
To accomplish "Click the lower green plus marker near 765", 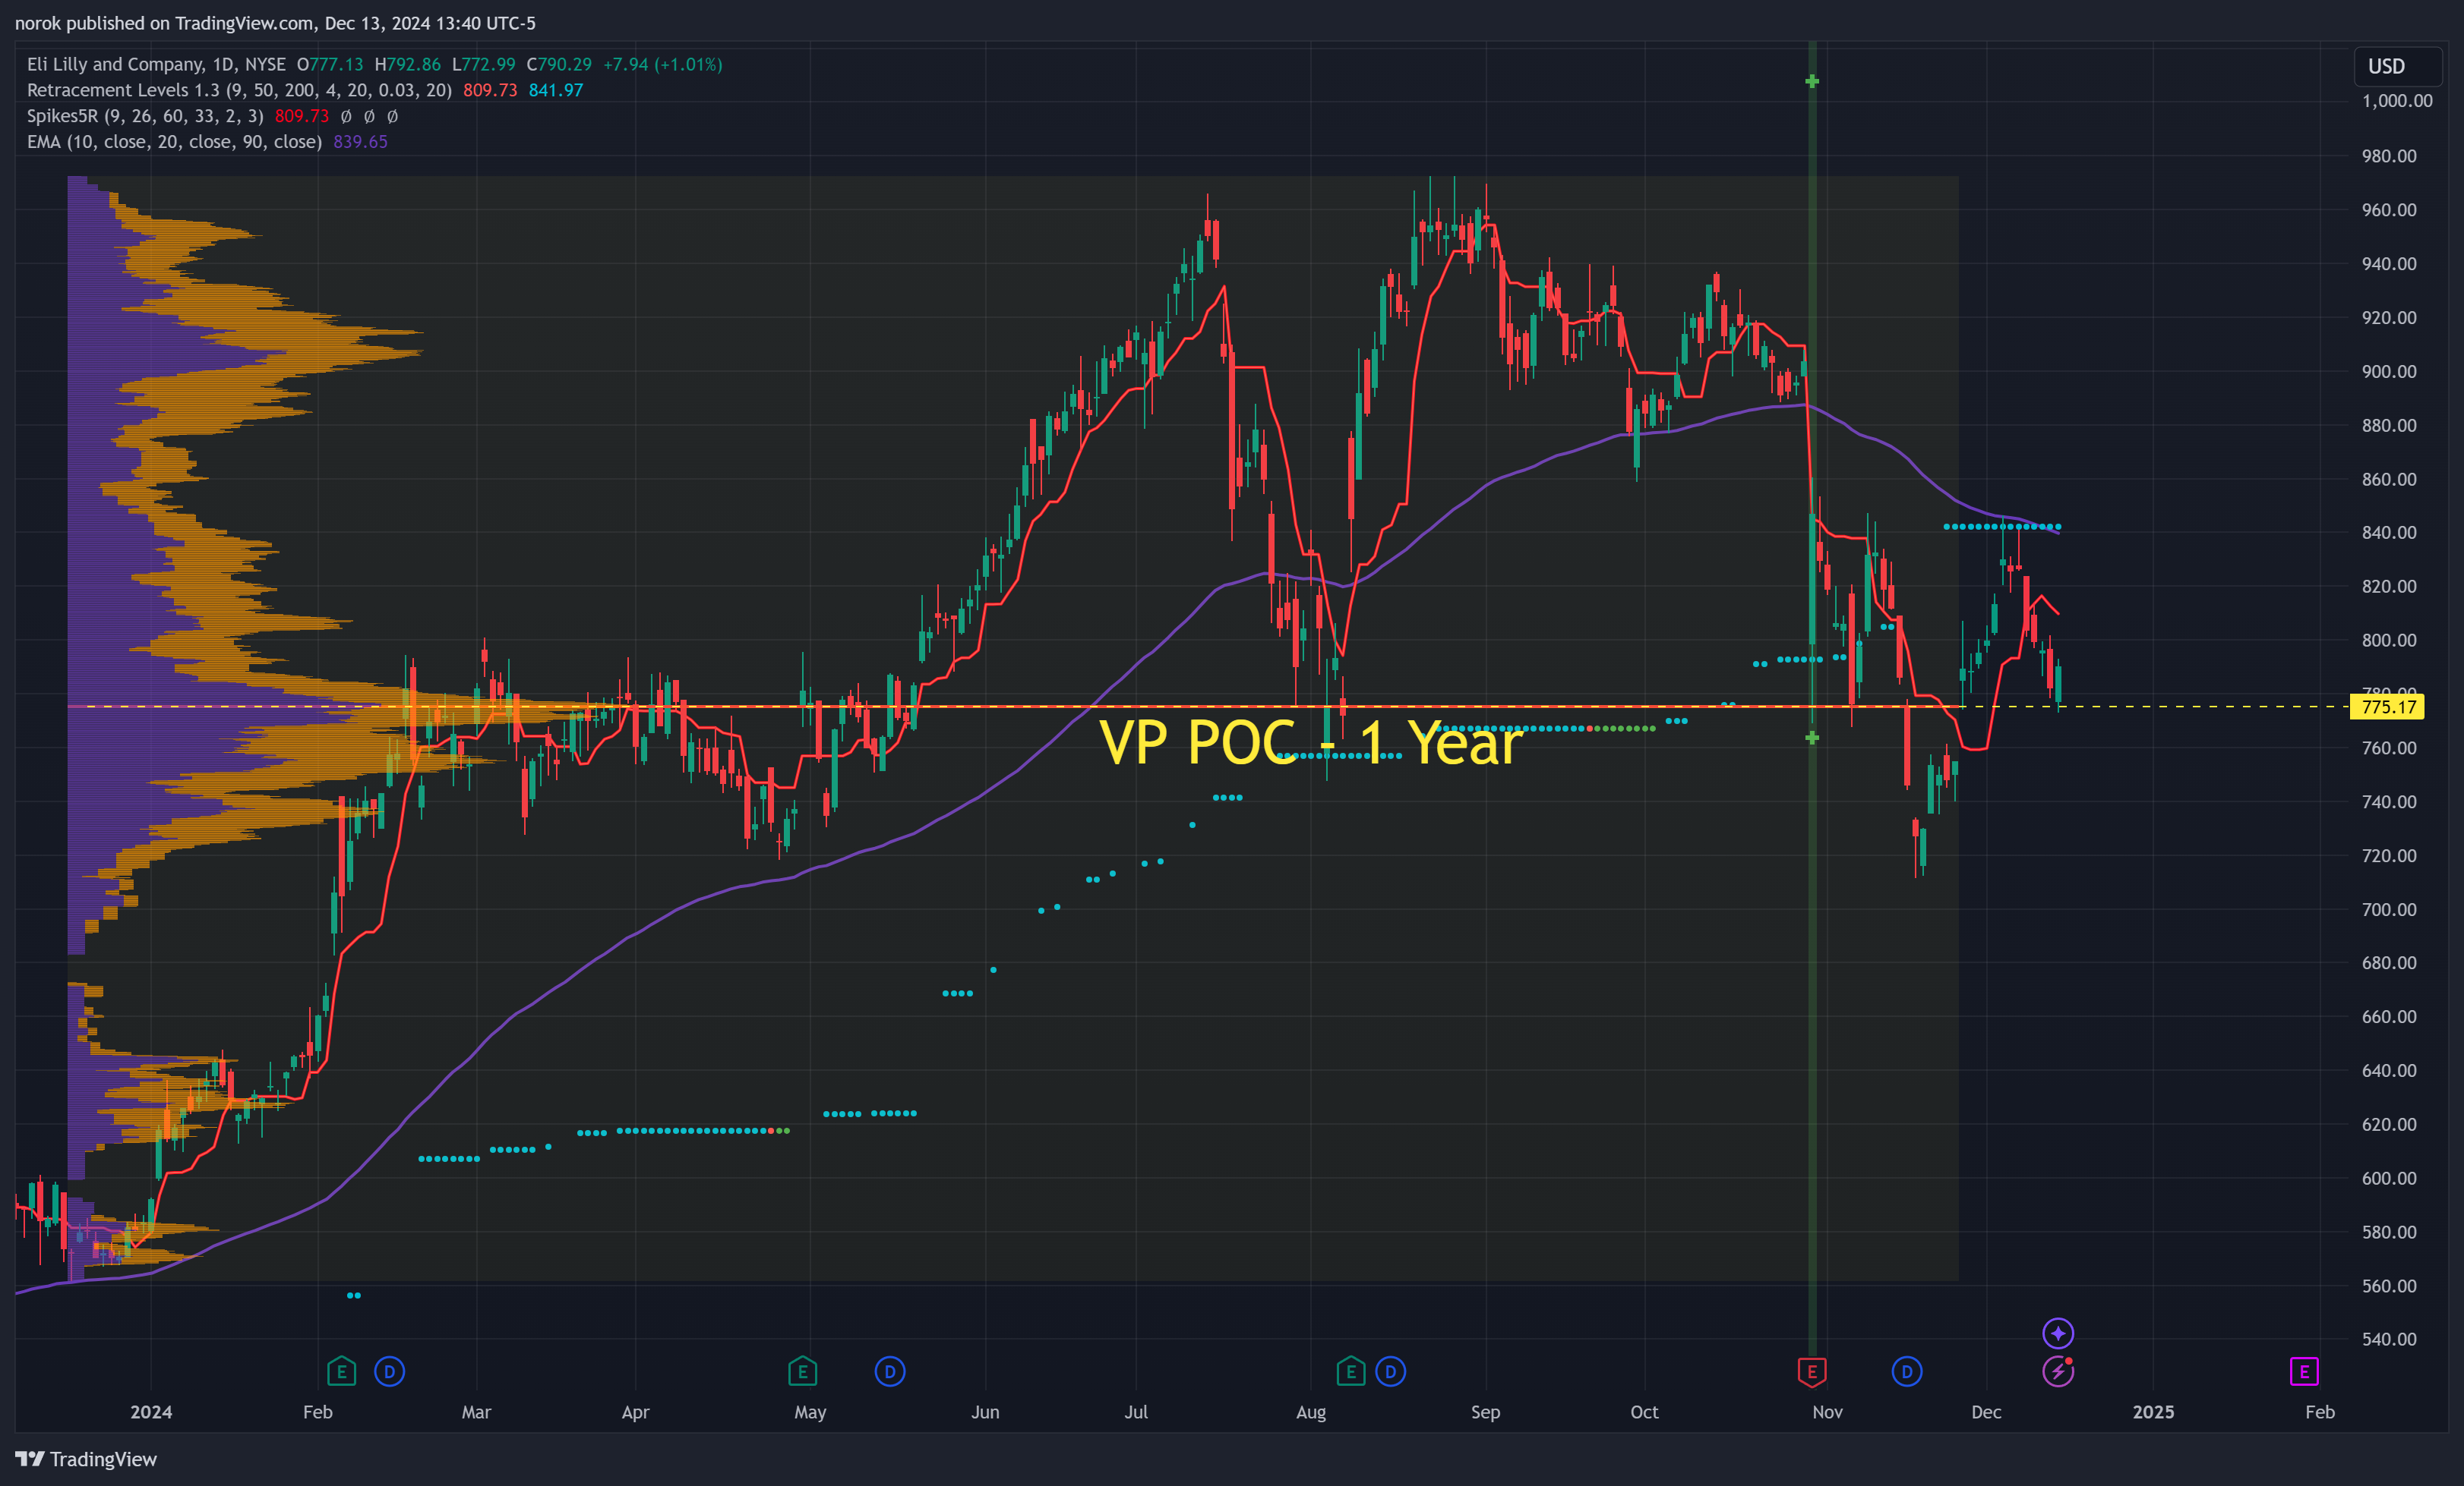I will click(x=1811, y=738).
